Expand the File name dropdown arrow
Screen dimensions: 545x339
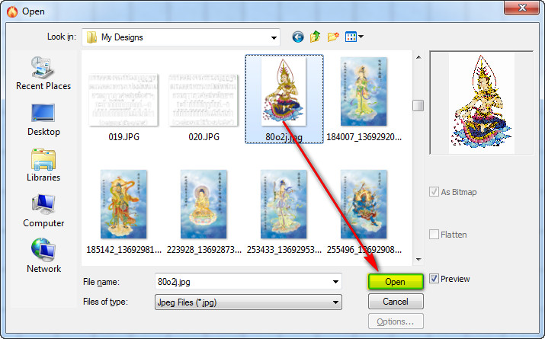click(x=335, y=282)
